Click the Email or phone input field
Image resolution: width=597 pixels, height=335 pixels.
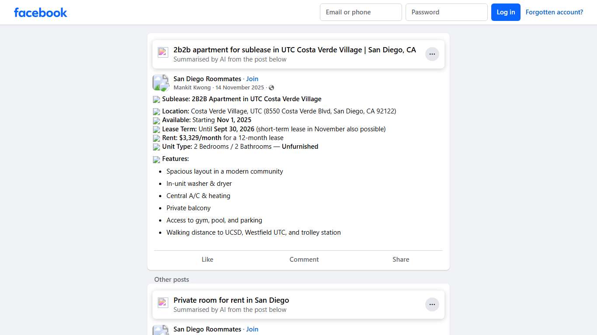click(x=361, y=12)
